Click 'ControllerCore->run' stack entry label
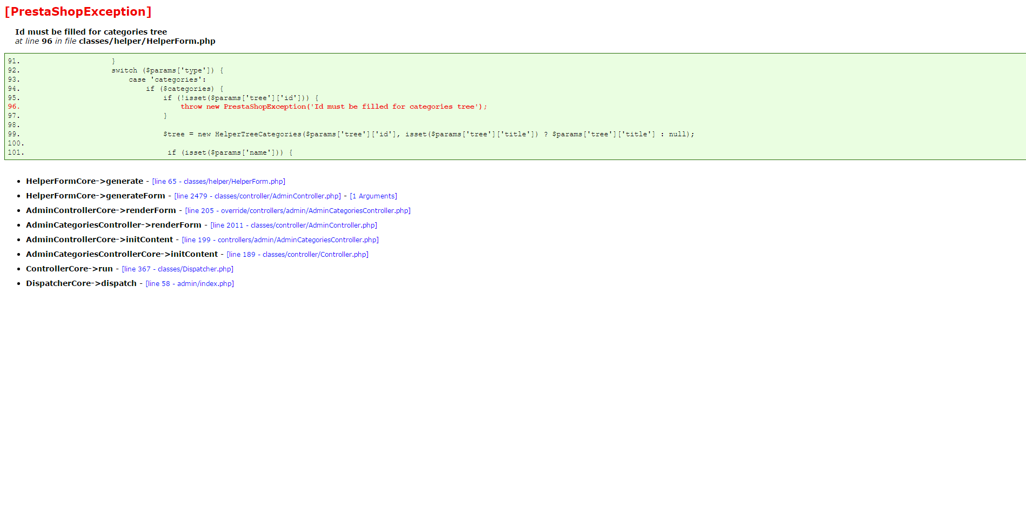Screen dimensions: 1026x505 [69, 269]
